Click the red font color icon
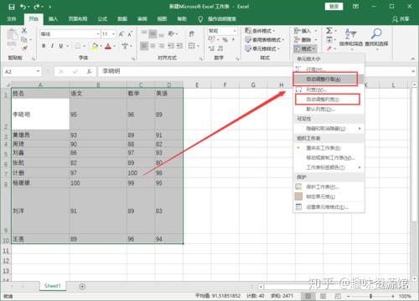The image size is (419, 301). coord(108,46)
